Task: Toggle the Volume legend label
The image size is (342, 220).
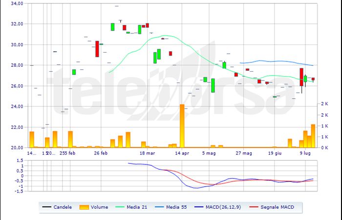Action: (100, 207)
